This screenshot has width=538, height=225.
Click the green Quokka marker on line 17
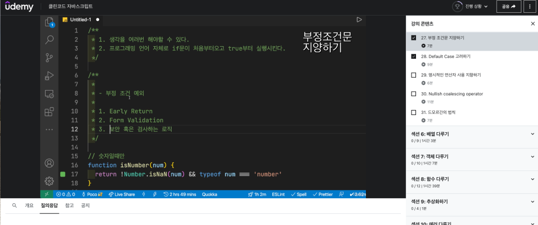coord(62,174)
